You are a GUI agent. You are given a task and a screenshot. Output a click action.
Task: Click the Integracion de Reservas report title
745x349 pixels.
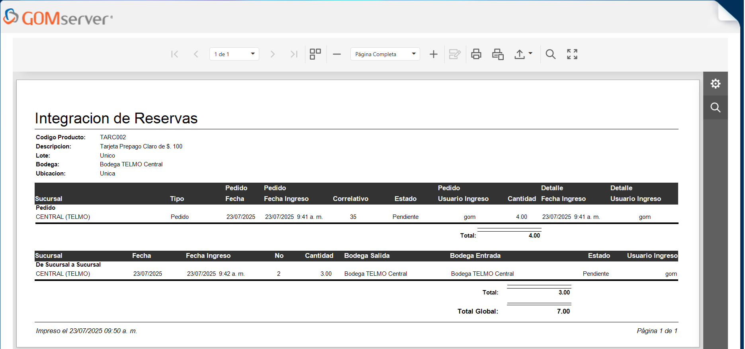click(116, 118)
